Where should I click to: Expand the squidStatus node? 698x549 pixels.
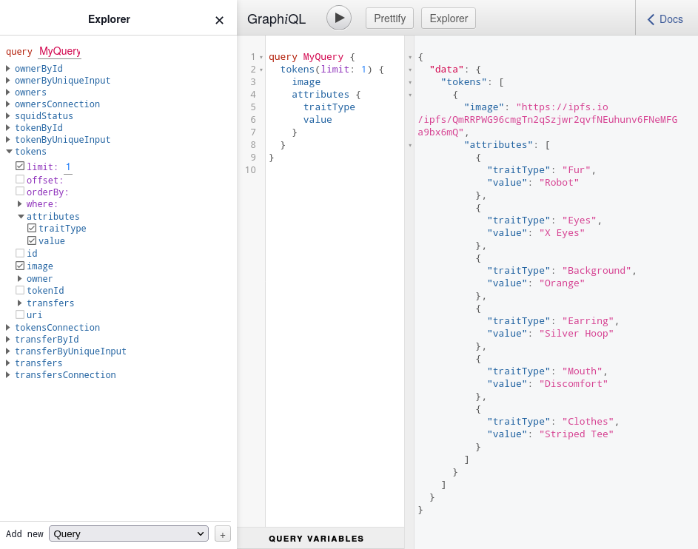pos(8,115)
